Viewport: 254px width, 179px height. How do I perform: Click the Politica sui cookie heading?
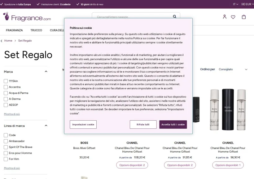coord(81,28)
